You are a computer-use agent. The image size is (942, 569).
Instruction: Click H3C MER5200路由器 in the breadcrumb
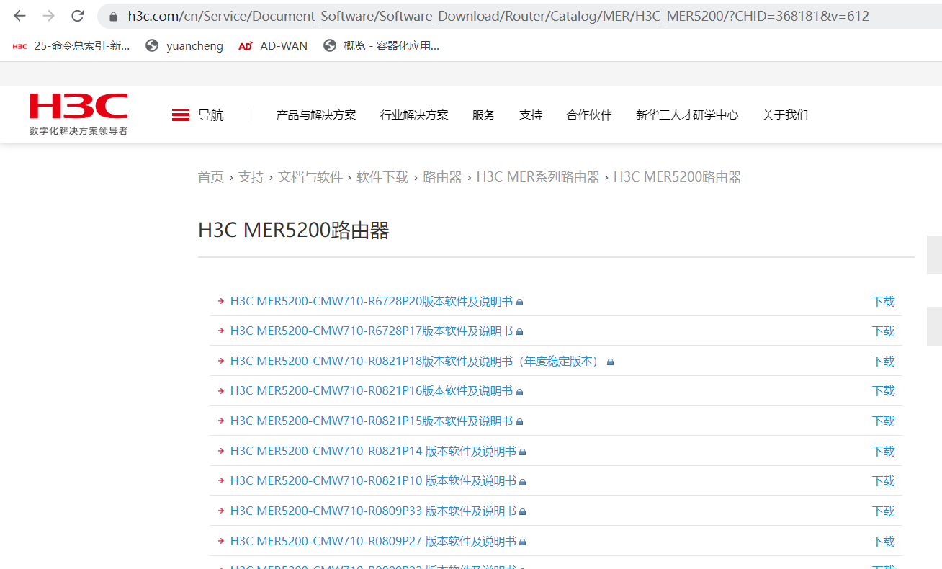(677, 177)
